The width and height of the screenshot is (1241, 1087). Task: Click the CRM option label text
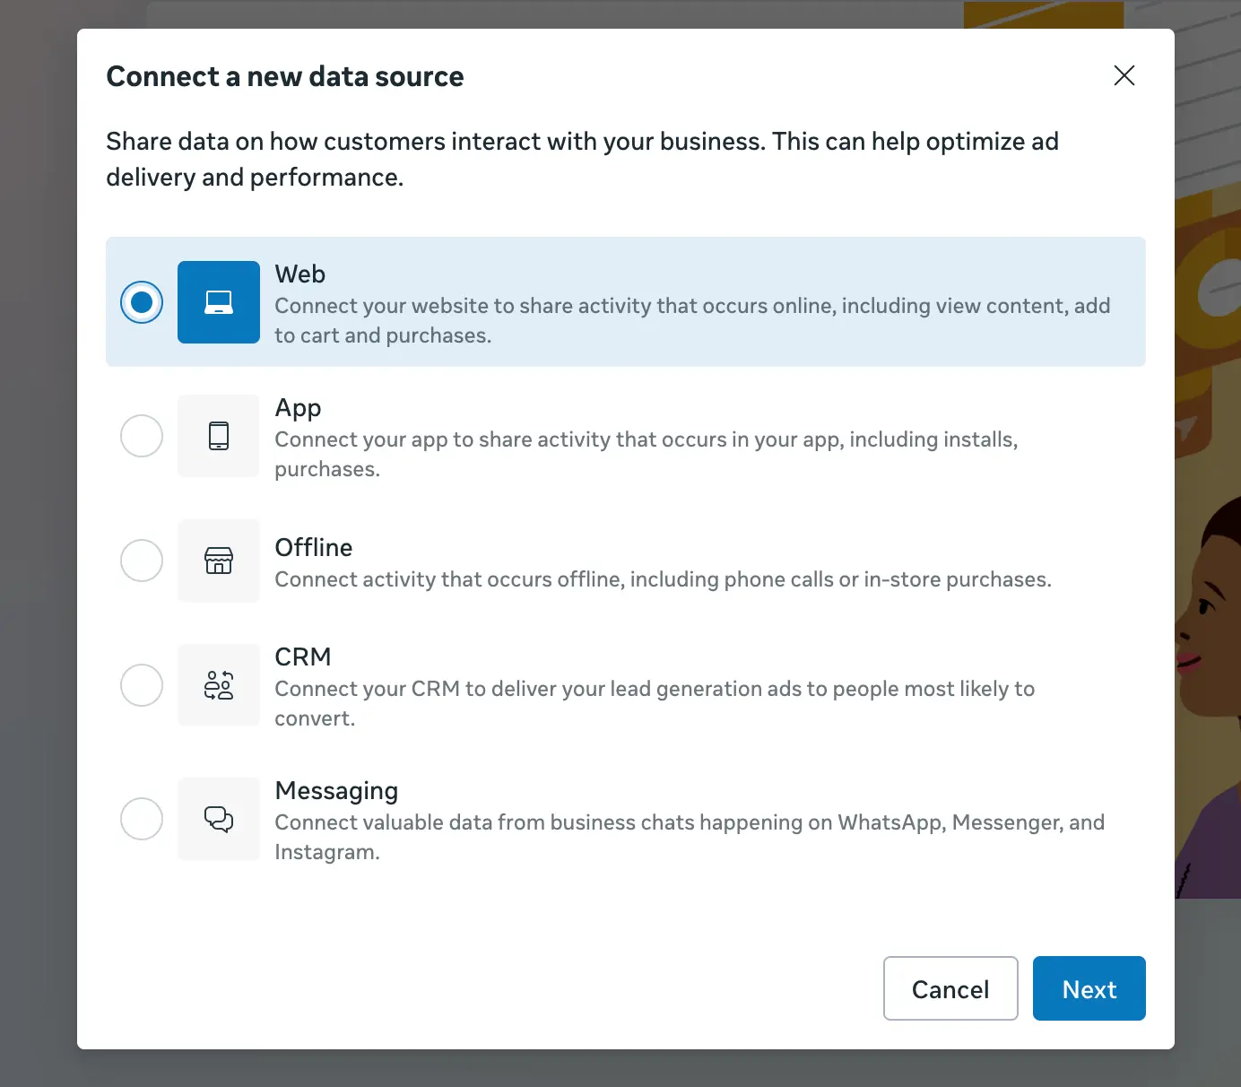pos(303,657)
